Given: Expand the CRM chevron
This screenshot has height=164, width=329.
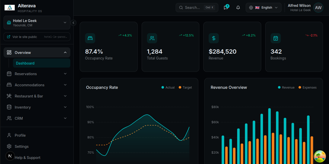Looking at the screenshot, I should pyautogui.click(x=65, y=118).
